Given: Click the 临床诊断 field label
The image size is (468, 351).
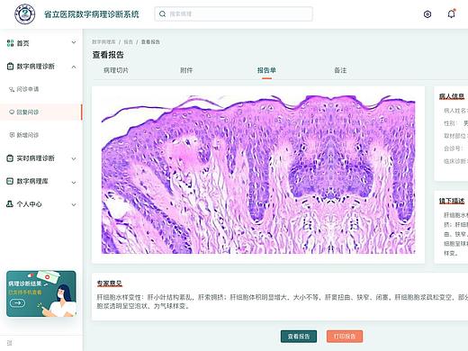Looking at the screenshot, I should [x=455, y=161].
